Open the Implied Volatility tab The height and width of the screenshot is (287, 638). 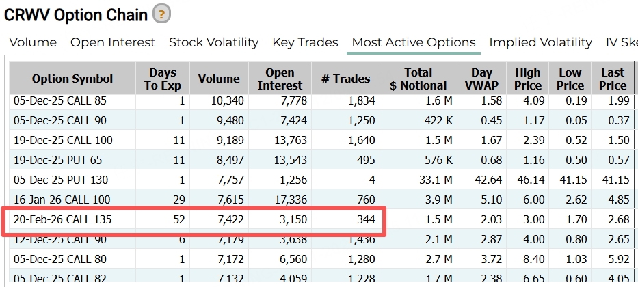(540, 42)
